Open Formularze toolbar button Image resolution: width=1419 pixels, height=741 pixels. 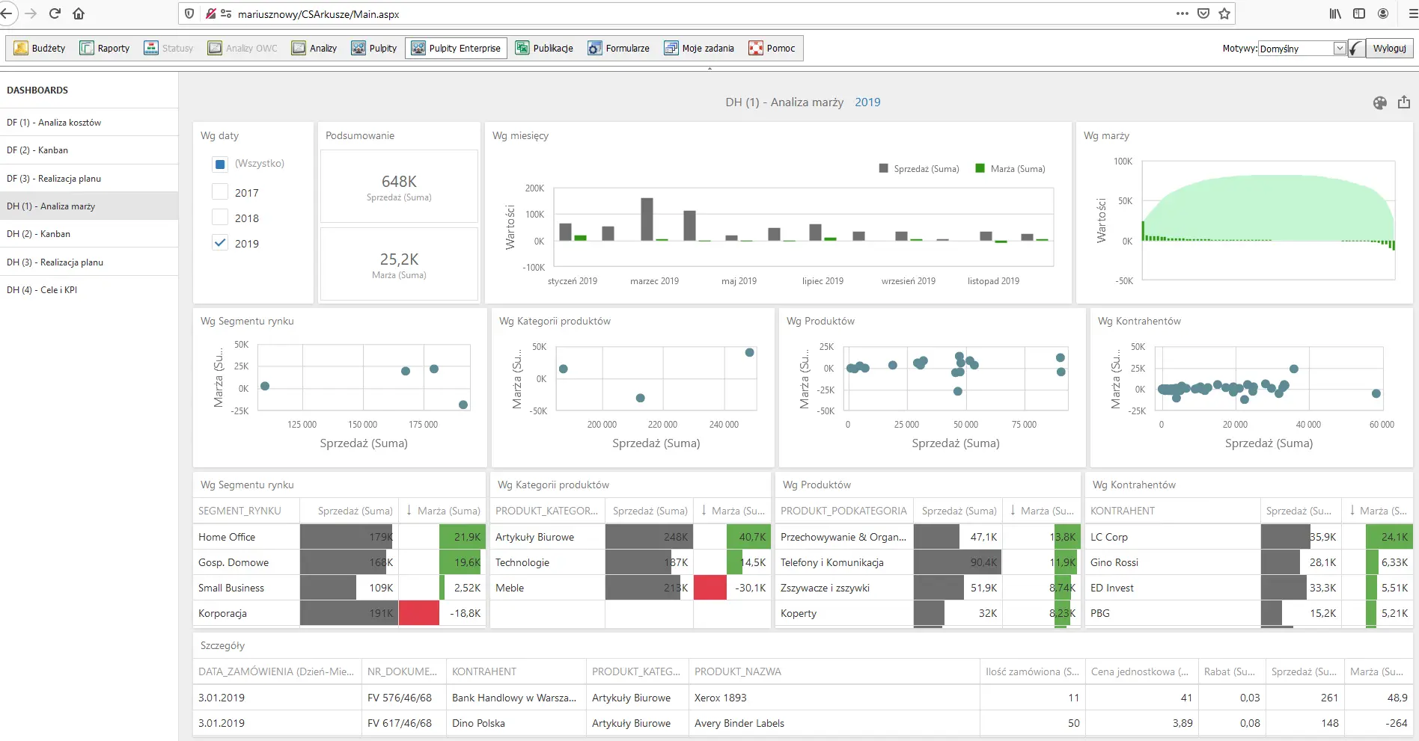point(619,48)
